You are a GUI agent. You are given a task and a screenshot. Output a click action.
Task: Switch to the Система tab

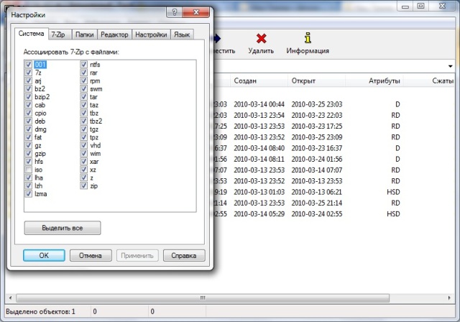[x=31, y=34]
